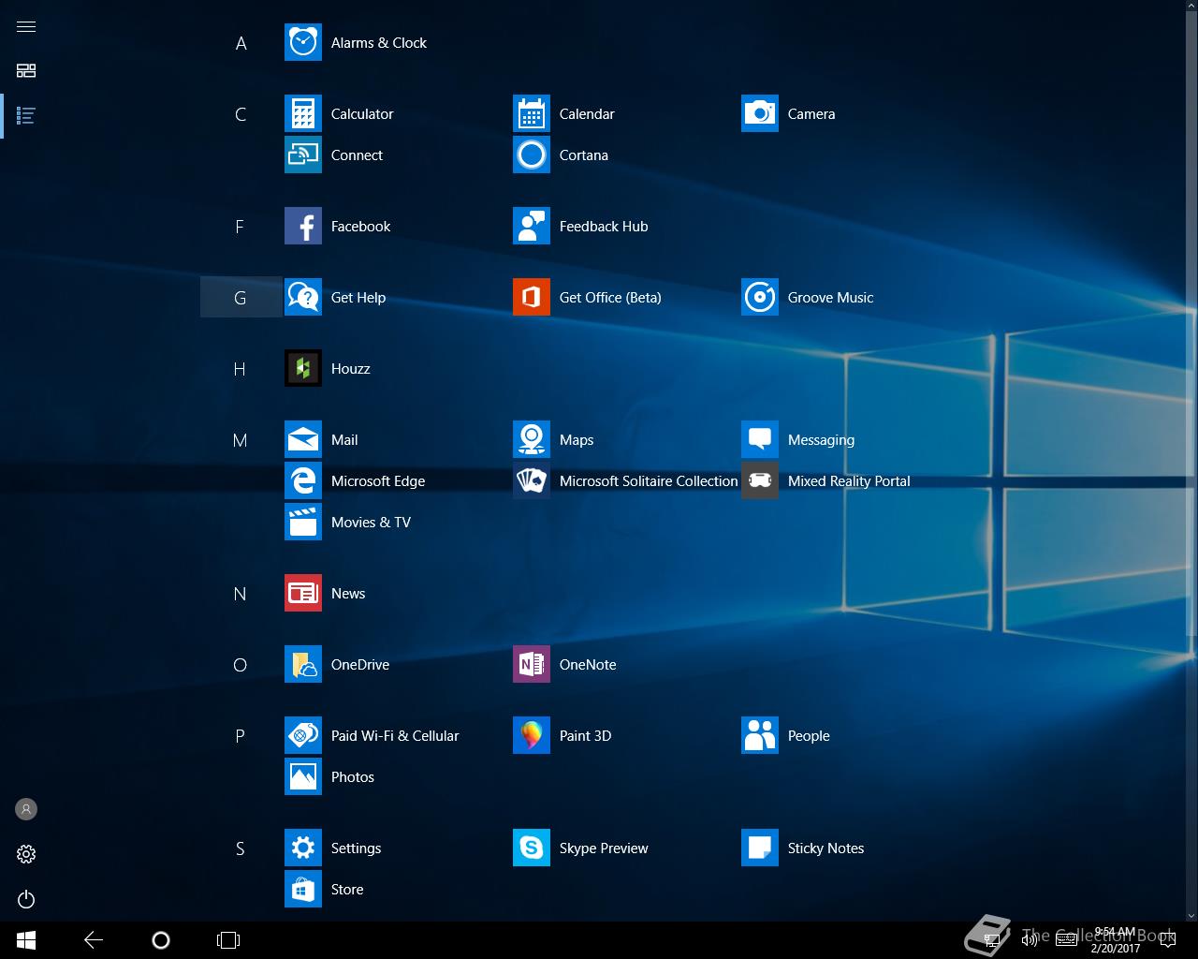Open the News app icon
The height and width of the screenshot is (959, 1198).
pyautogui.click(x=303, y=593)
